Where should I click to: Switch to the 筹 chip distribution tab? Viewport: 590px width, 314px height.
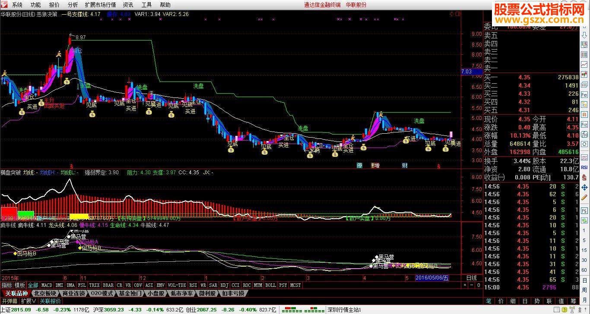pos(573,301)
